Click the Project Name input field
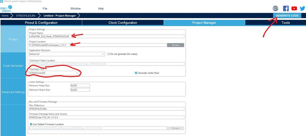Screen dimensions: 306x136 tap(107, 36)
